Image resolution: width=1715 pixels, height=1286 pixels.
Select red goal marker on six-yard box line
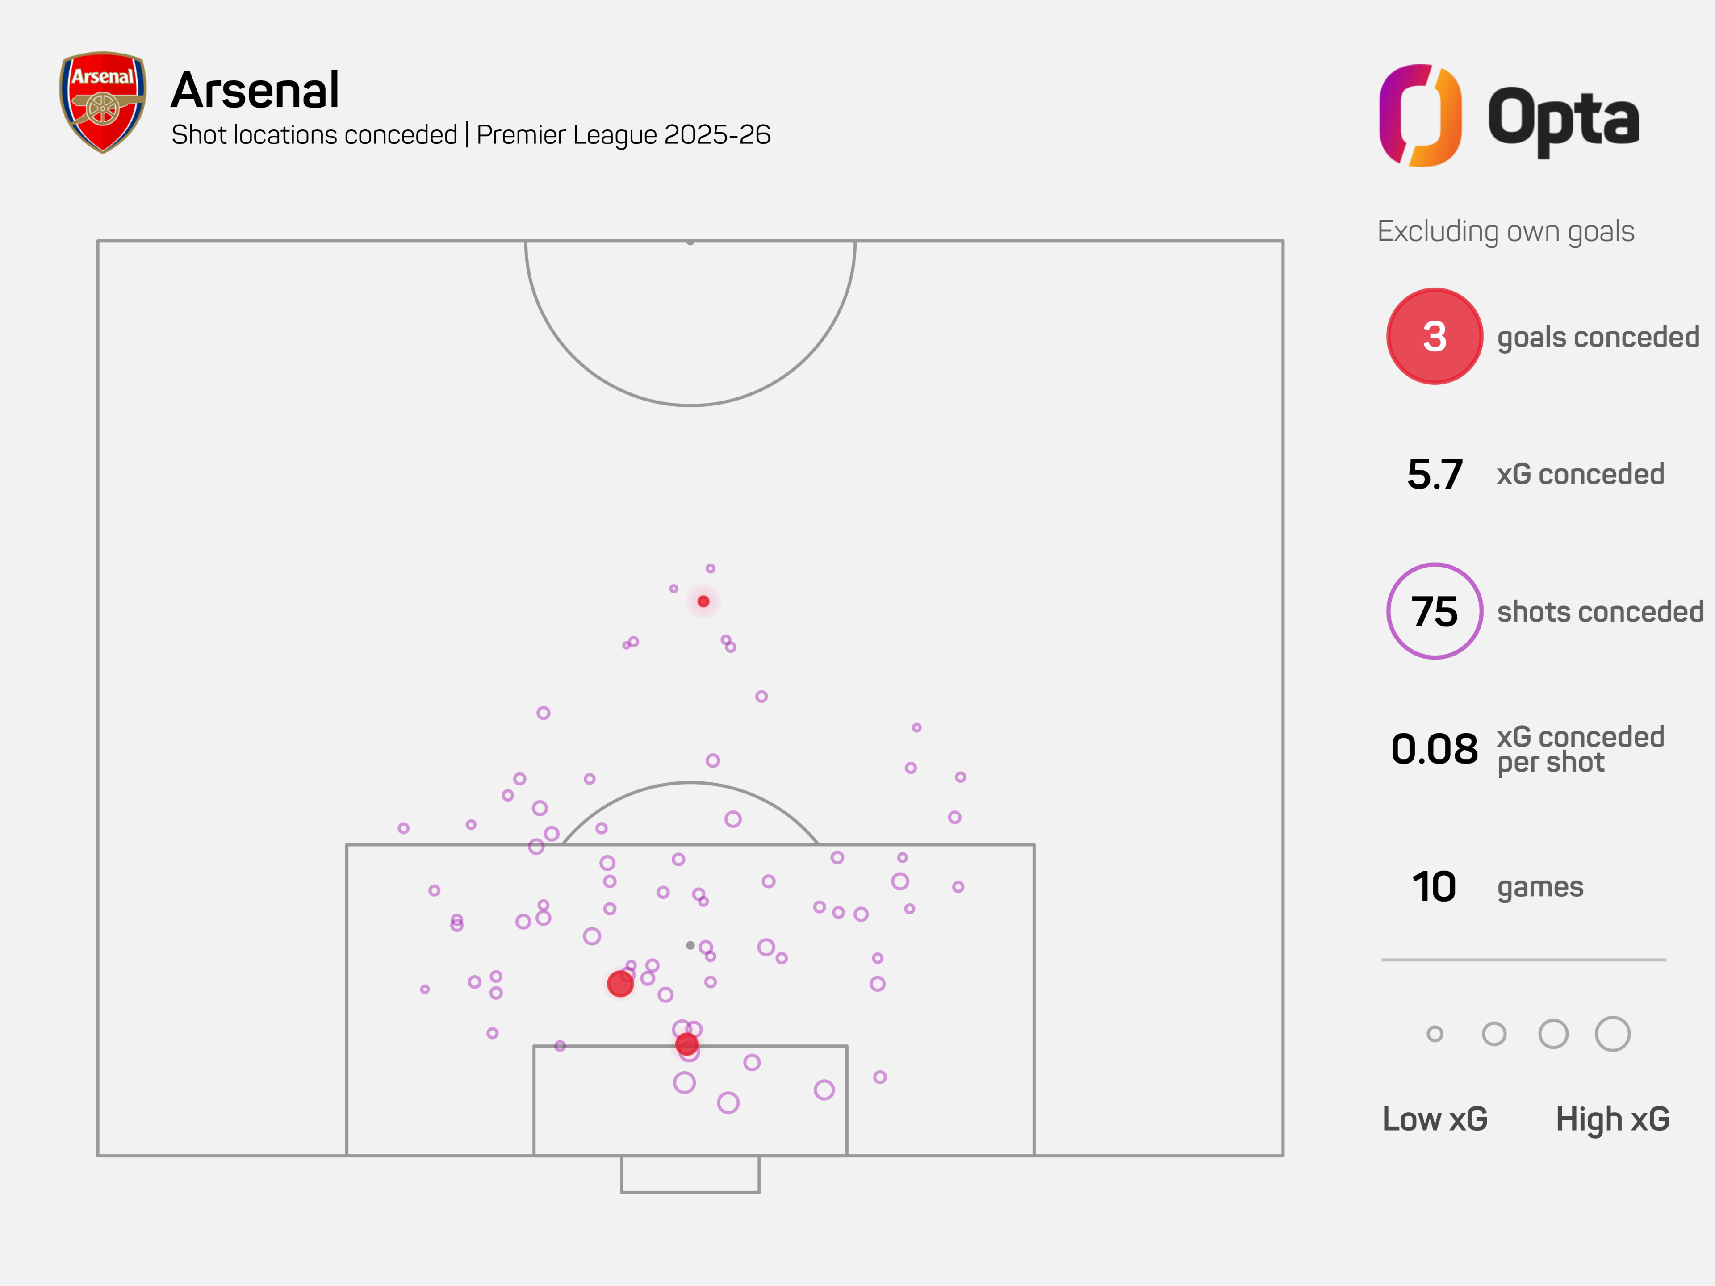click(686, 1044)
